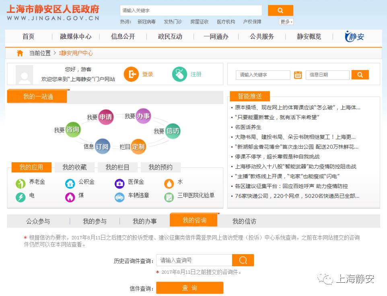Click the calendar icon beside the date field

298,75
